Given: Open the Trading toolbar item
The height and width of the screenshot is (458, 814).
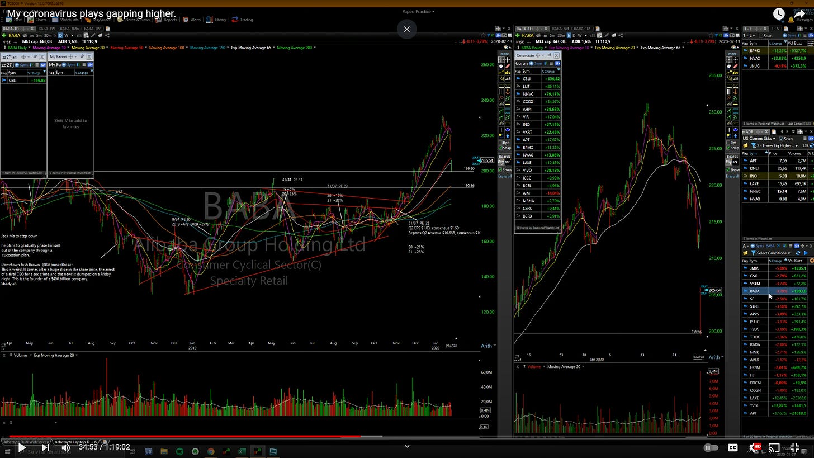Looking at the screenshot, I should (242, 20).
